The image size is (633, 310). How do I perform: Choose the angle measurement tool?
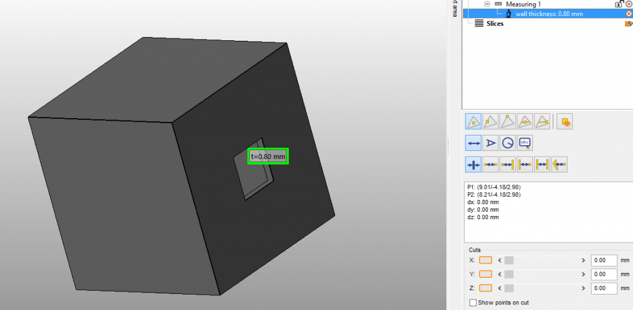[490, 143]
